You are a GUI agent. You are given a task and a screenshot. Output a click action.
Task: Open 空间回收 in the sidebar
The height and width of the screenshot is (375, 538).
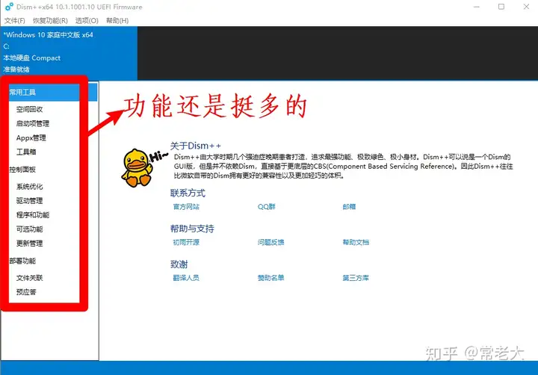29,109
